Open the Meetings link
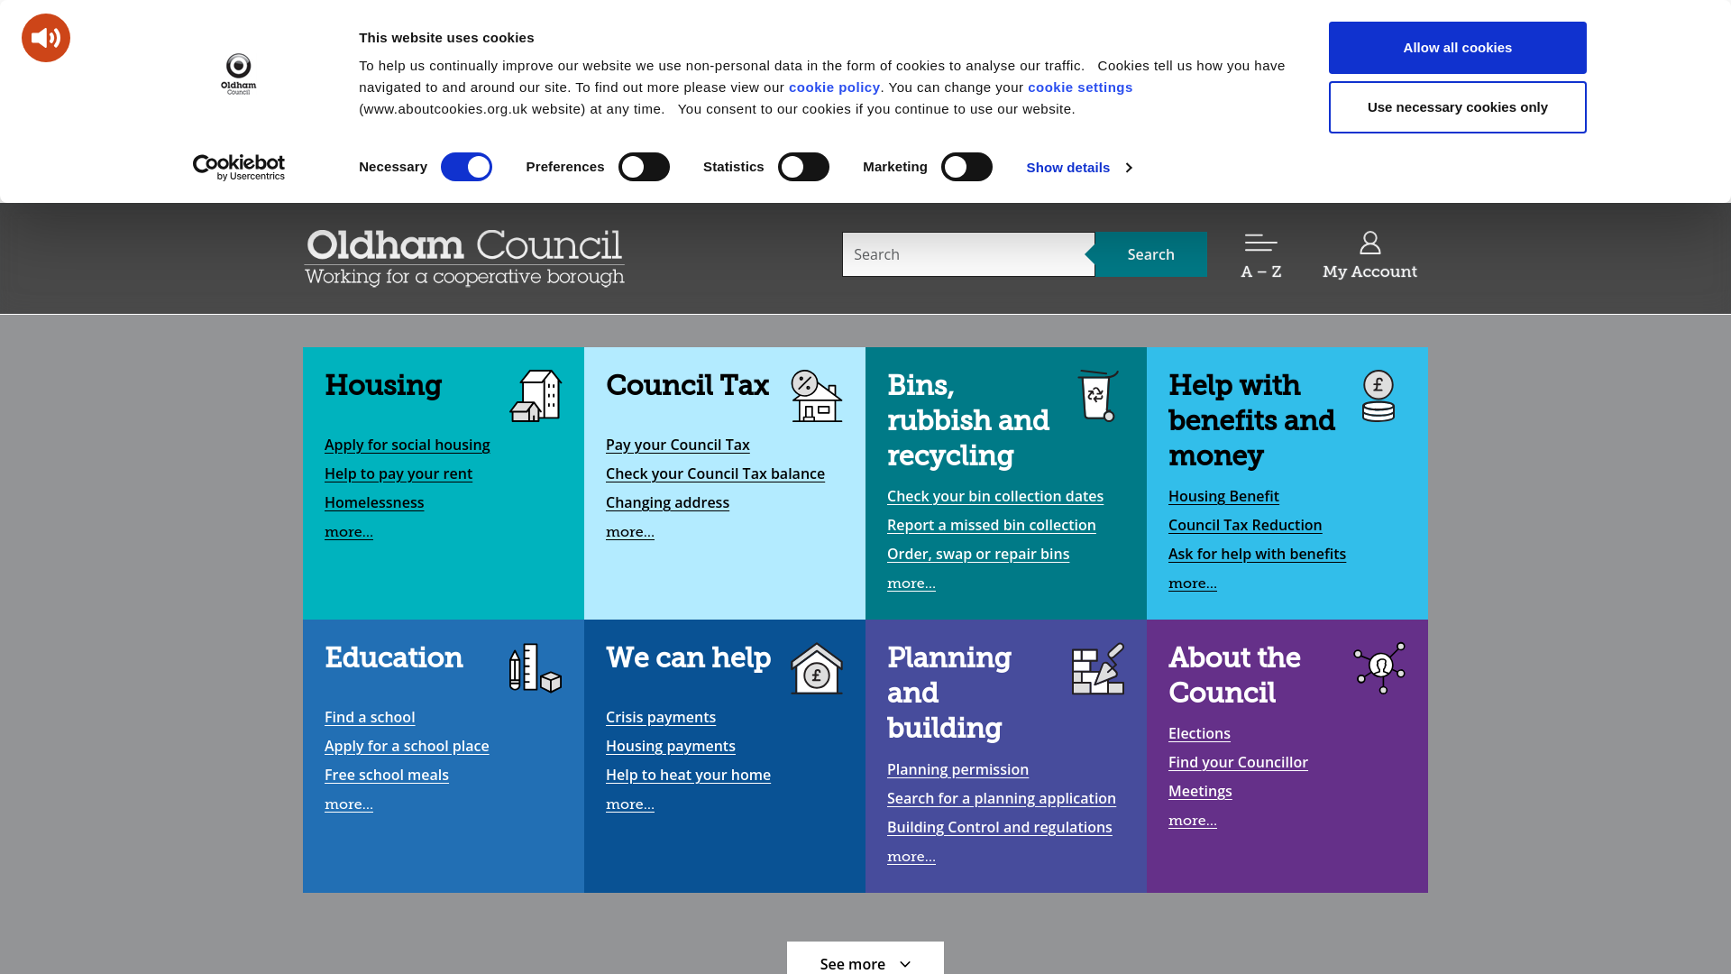The height and width of the screenshot is (974, 1731). 1200,792
